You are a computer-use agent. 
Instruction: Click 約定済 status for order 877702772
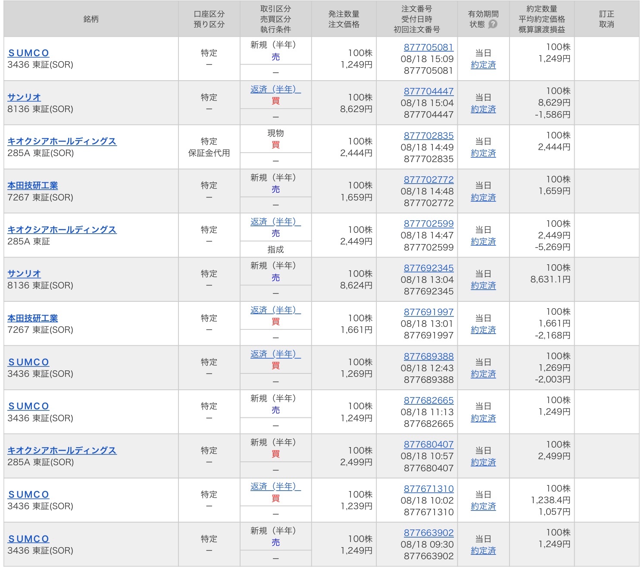click(483, 197)
